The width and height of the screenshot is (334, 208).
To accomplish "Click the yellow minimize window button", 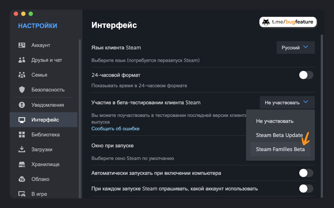I will 23,14.
